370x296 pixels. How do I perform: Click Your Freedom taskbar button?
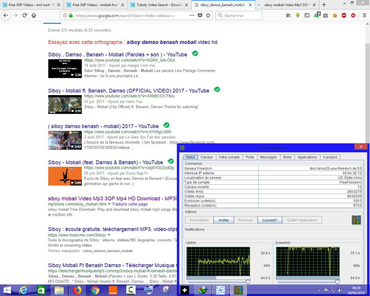[238, 290]
